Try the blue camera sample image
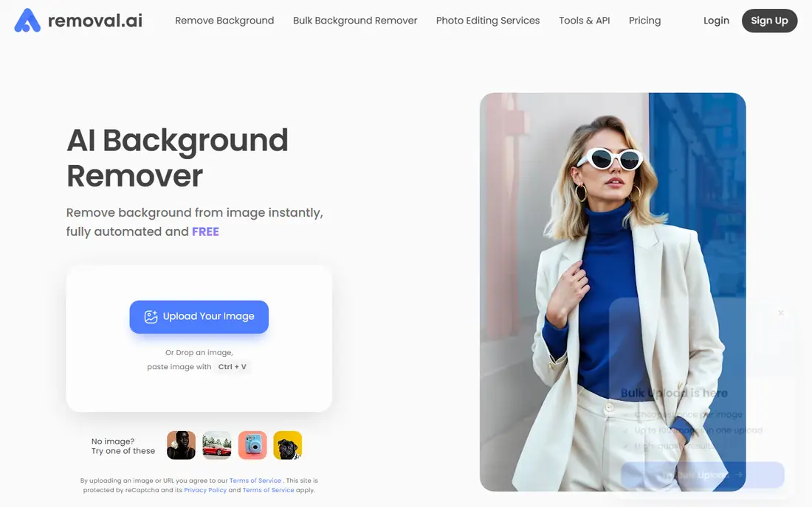 coord(252,445)
